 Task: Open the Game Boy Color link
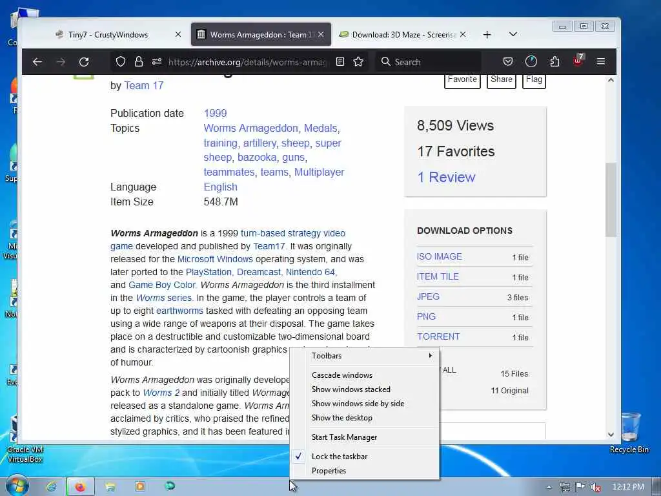click(x=162, y=285)
